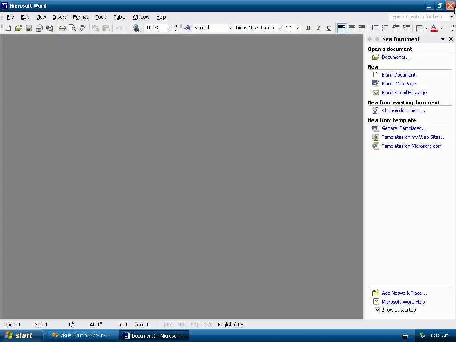The width and height of the screenshot is (456, 342).
Task: Open the font size 12 dropdown
Action: pyautogui.click(x=297, y=28)
